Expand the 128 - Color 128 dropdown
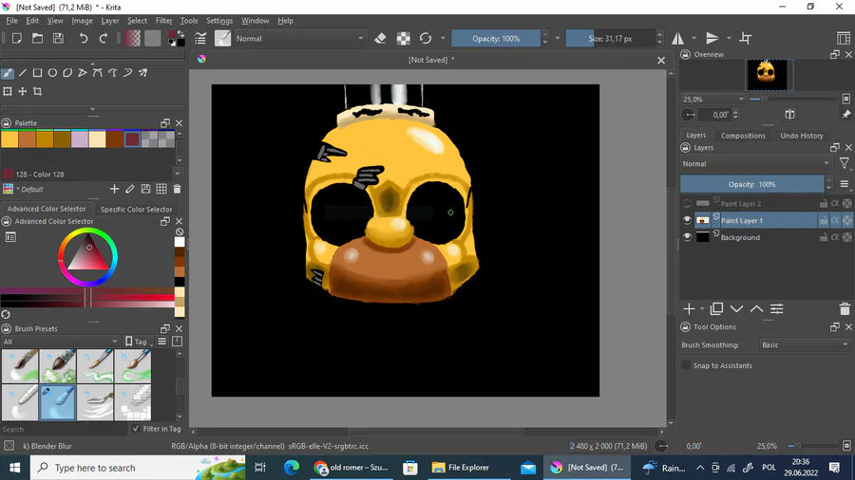The width and height of the screenshot is (855, 480). click(178, 174)
